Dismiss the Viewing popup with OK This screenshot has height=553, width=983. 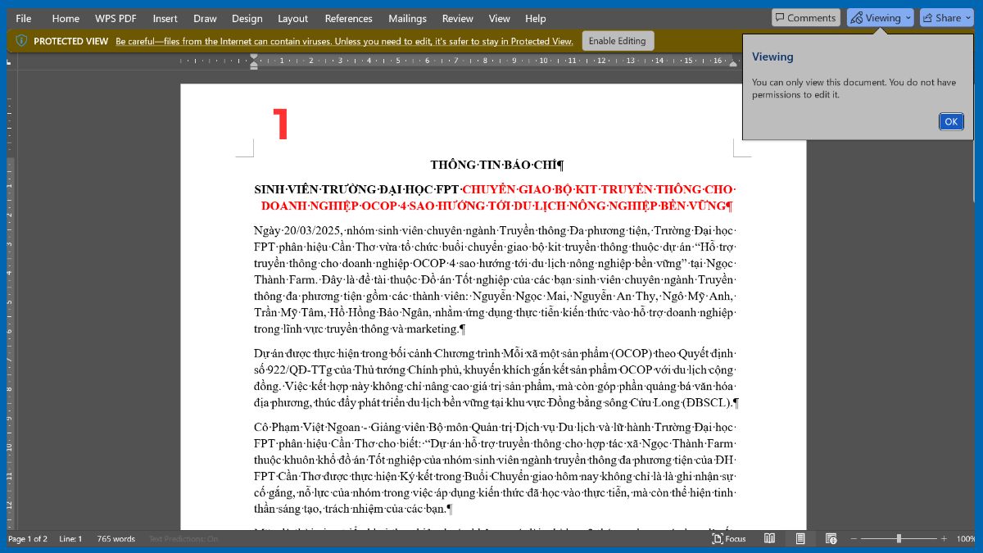pos(951,121)
